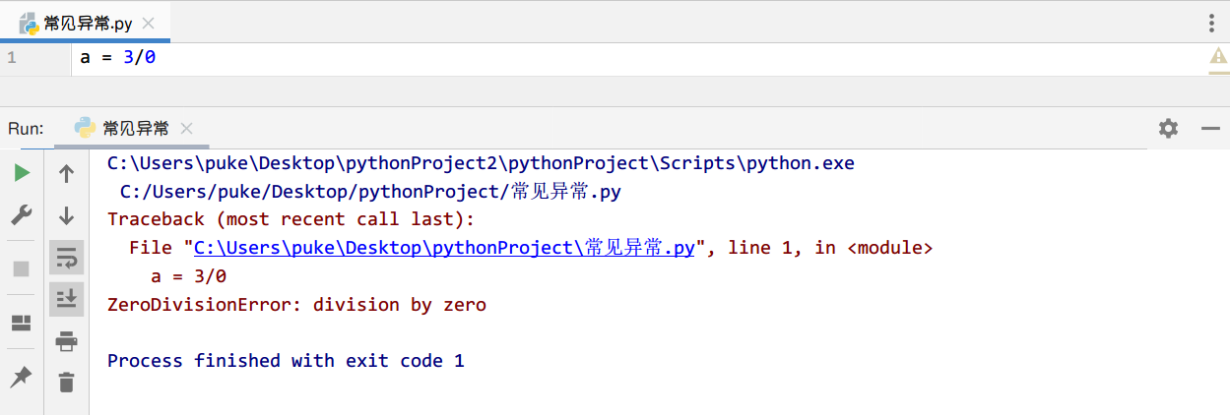The height and width of the screenshot is (415, 1230).
Task: Hide the Run tool window with dash icon
Action: click(x=1210, y=128)
